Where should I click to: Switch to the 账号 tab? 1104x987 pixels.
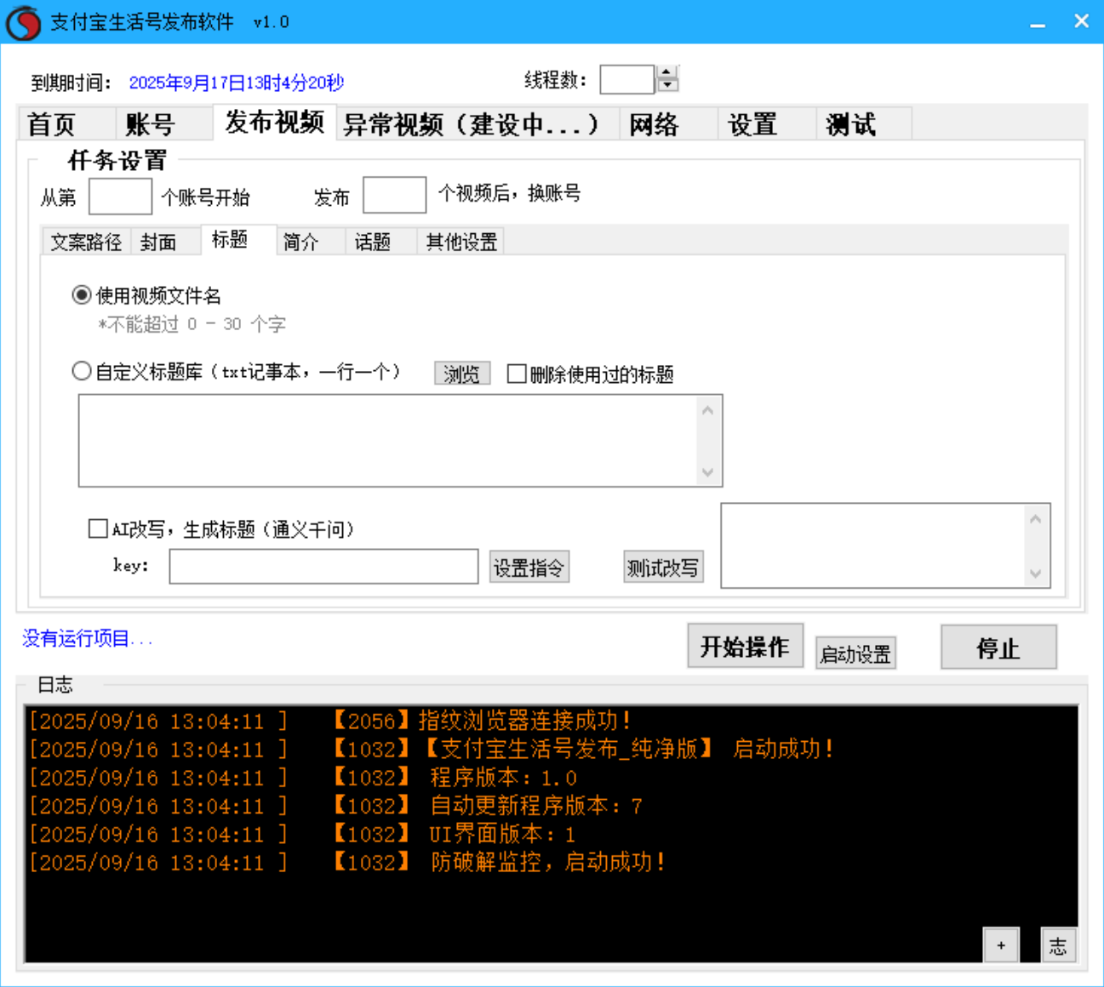151,123
